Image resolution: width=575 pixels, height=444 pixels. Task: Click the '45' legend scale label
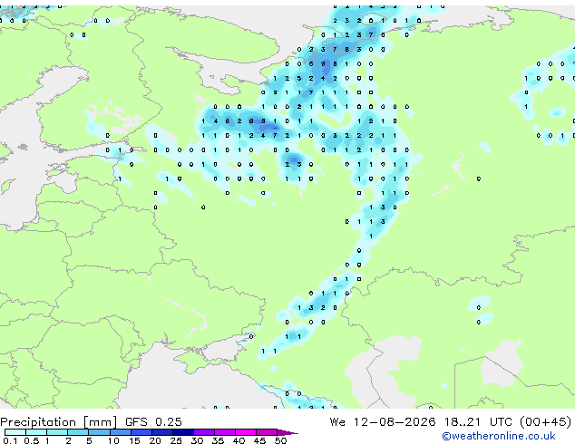click(x=259, y=440)
